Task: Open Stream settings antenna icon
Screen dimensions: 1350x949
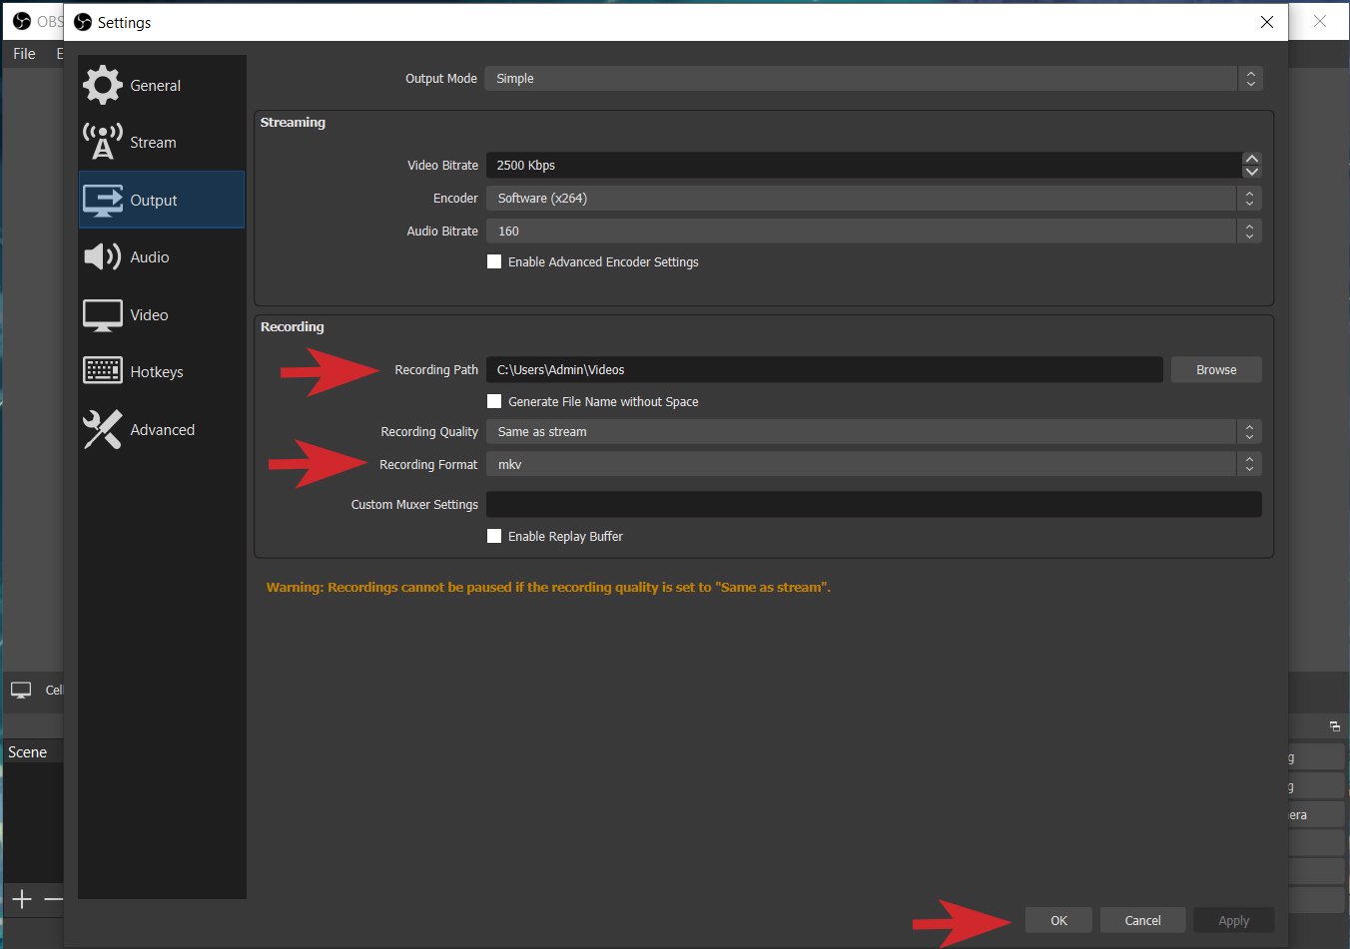Action: (x=102, y=143)
